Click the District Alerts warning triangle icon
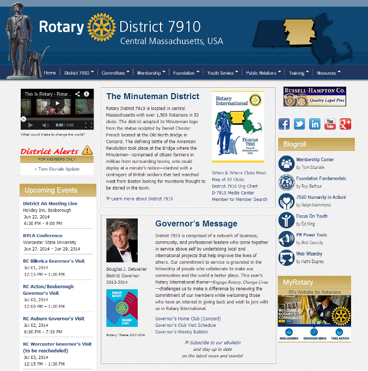368x371 pixels. pos(87,150)
